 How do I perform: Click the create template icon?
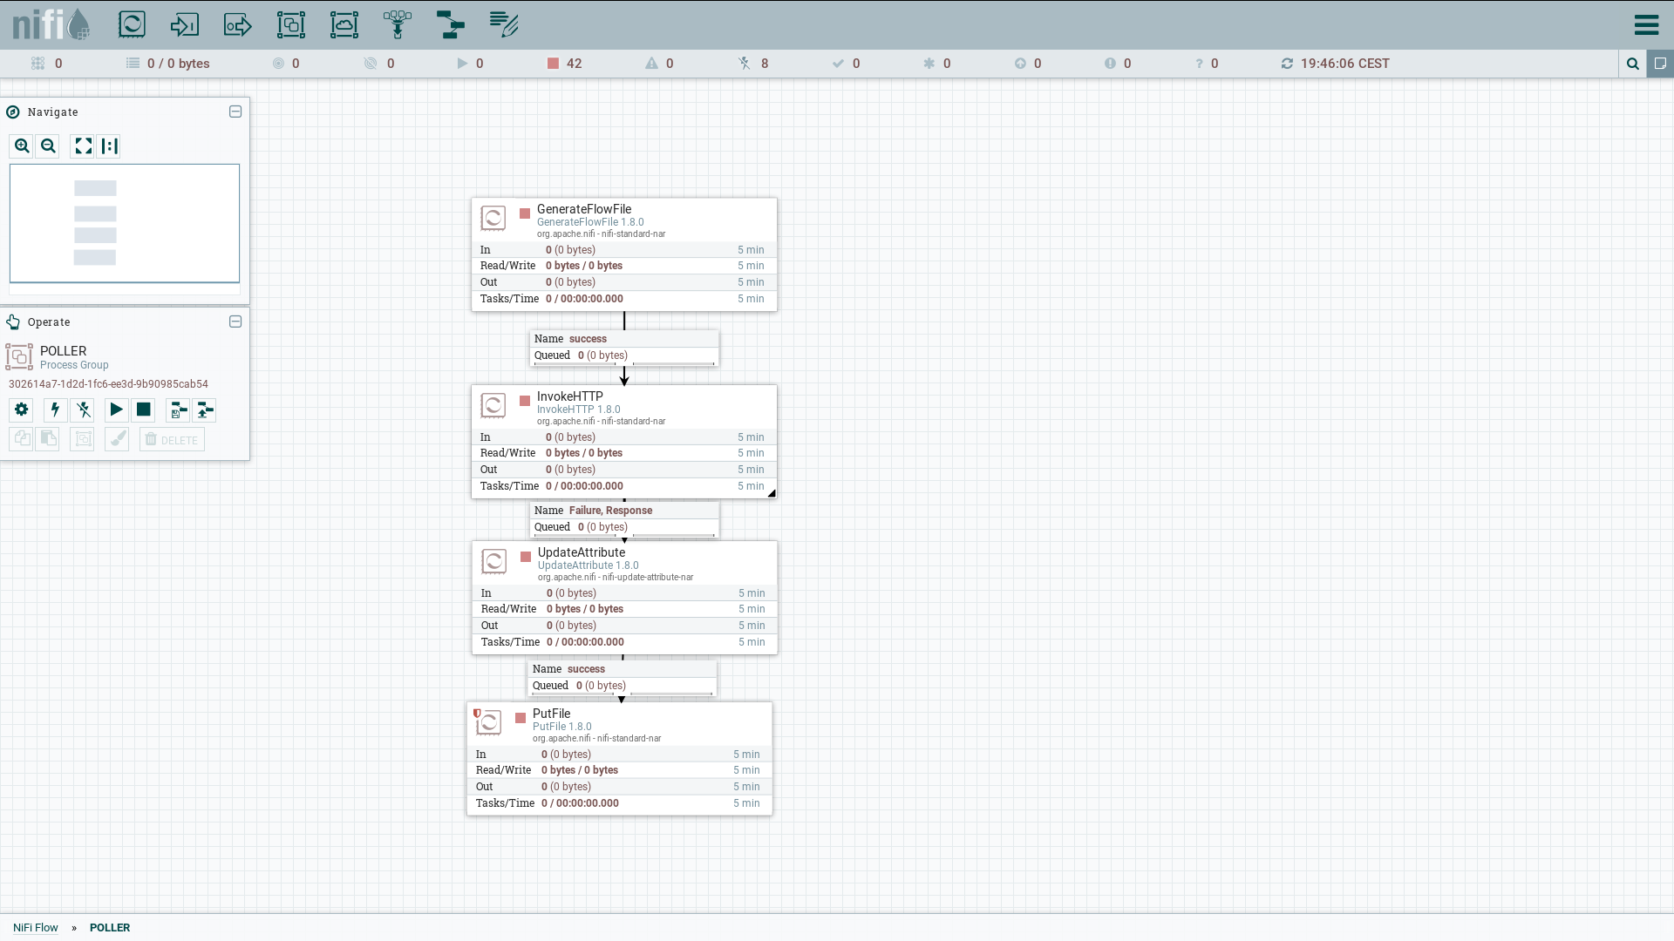point(178,410)
